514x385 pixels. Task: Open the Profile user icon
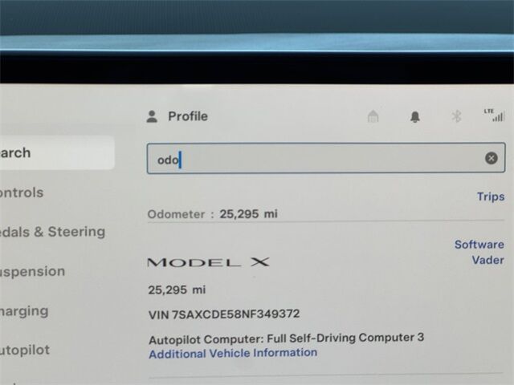[152, 116]
